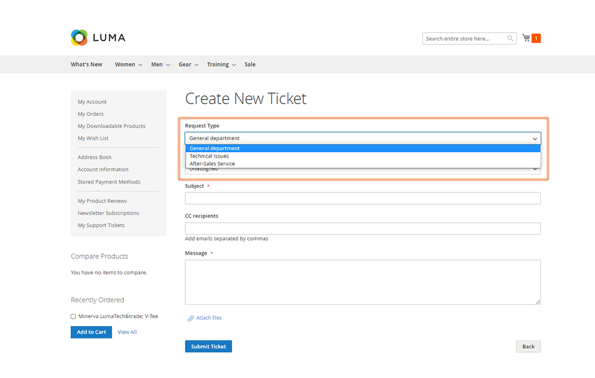The width and height of the screenshot is (595, 378).
Task: Click the search magnifier icon
Action: (x=510, y=38)
